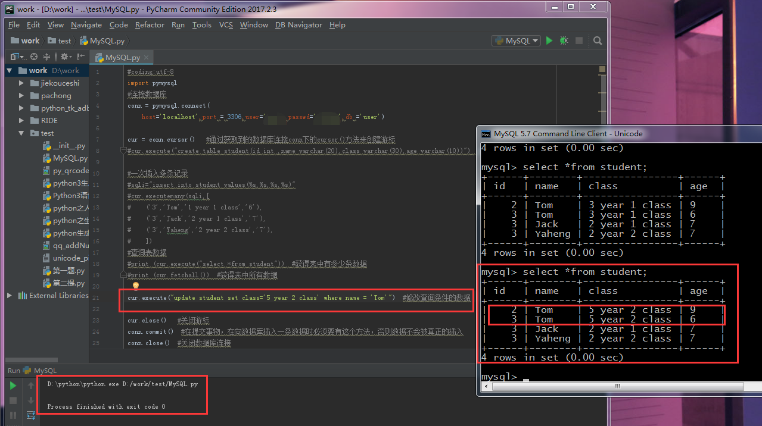Click the inspection status indicator above editor scrollbar
The width and height of the screenshot is (762, 426).
click(602, 70)
